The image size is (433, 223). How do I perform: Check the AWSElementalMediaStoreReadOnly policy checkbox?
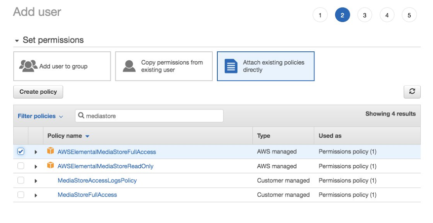[x=21, y=166]
